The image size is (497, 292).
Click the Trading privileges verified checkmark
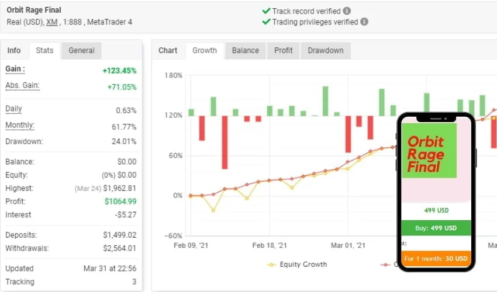[267, 22]
